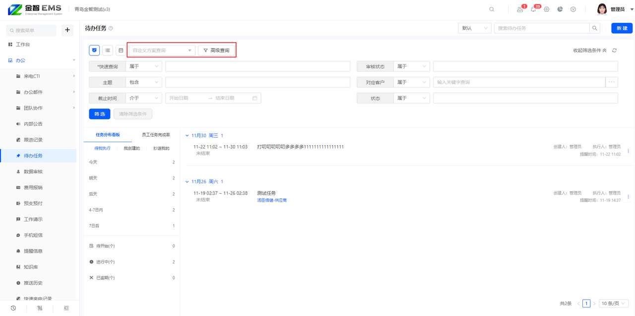Viewport: 635px width, 316px height.
Task: Open the user messages icon with badge 1
Action: pyautogui.click(x=520, y=9)
